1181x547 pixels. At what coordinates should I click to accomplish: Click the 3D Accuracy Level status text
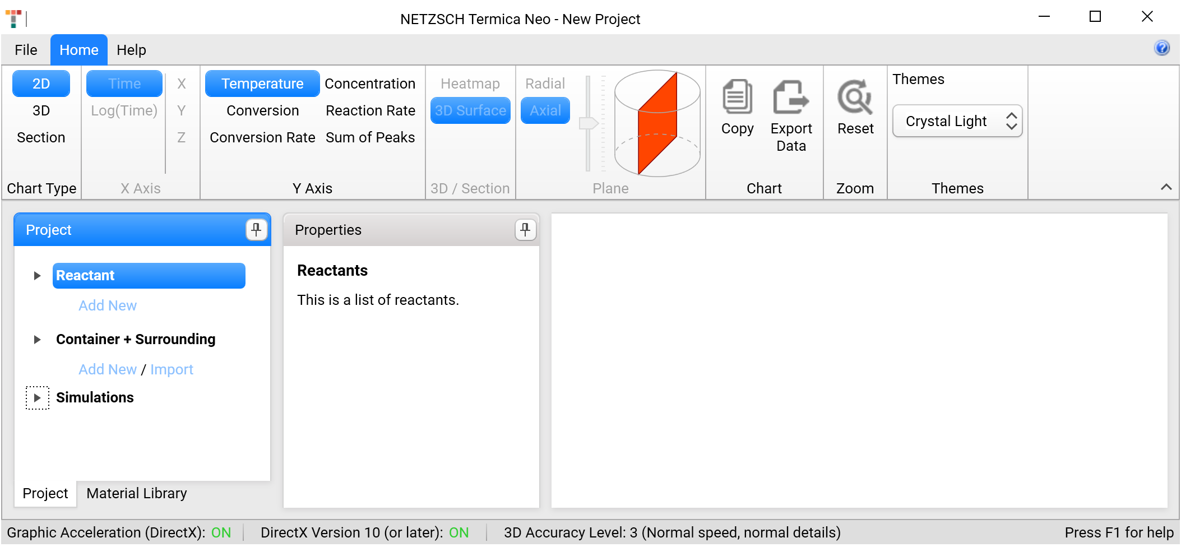pos(672,532)
